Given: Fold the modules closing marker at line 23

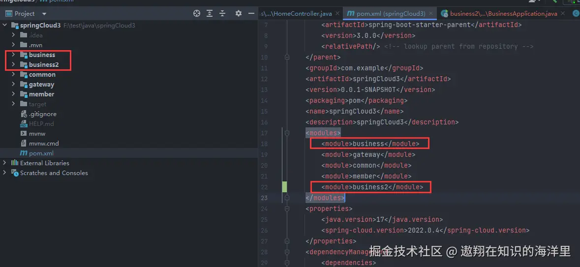Looking at the screenshot, I should coord(287,198).
